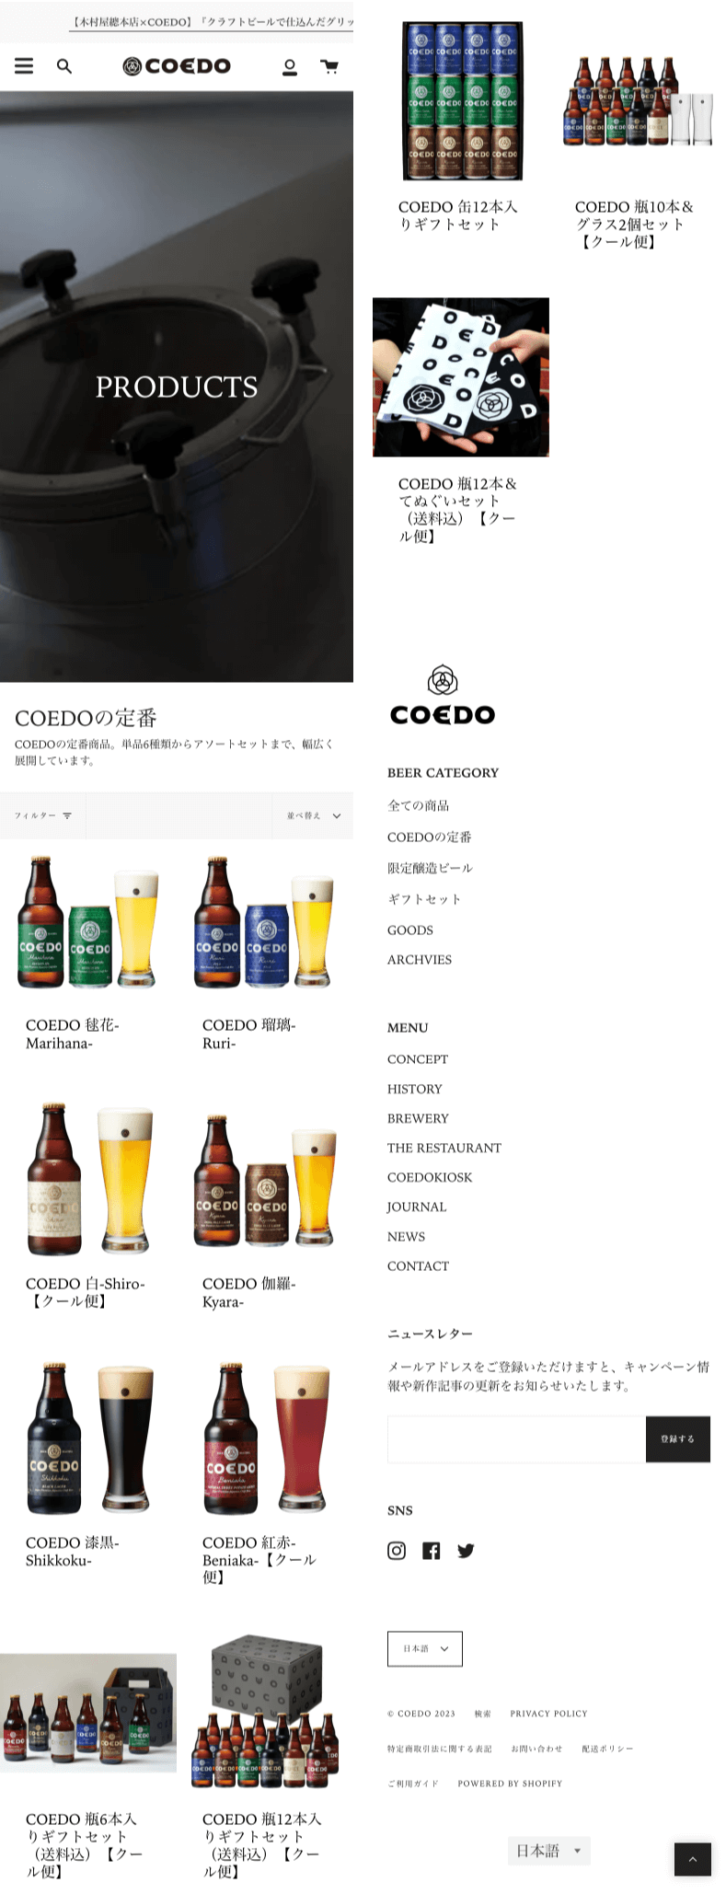
Task: Click the back-to-top arrow button
Action: coord(693,1859)
